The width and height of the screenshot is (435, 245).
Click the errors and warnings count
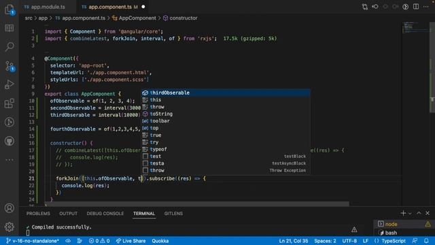coord(99,241)
